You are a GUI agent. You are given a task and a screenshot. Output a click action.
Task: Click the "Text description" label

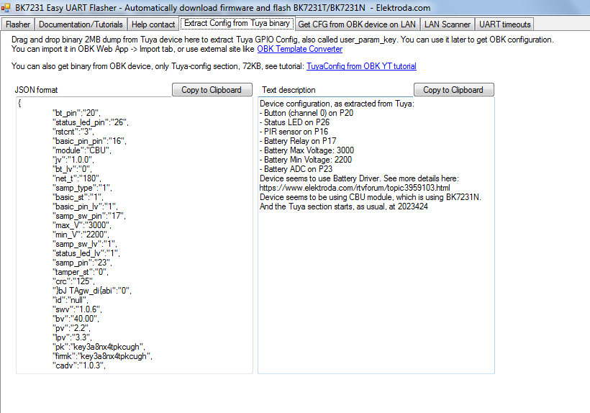pyautogui.click(x=289, y=90)
